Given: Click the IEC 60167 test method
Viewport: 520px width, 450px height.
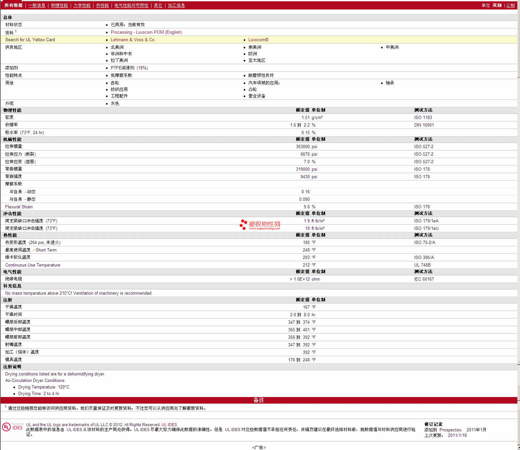Looking at the screenshot, I should coord(424,279).
